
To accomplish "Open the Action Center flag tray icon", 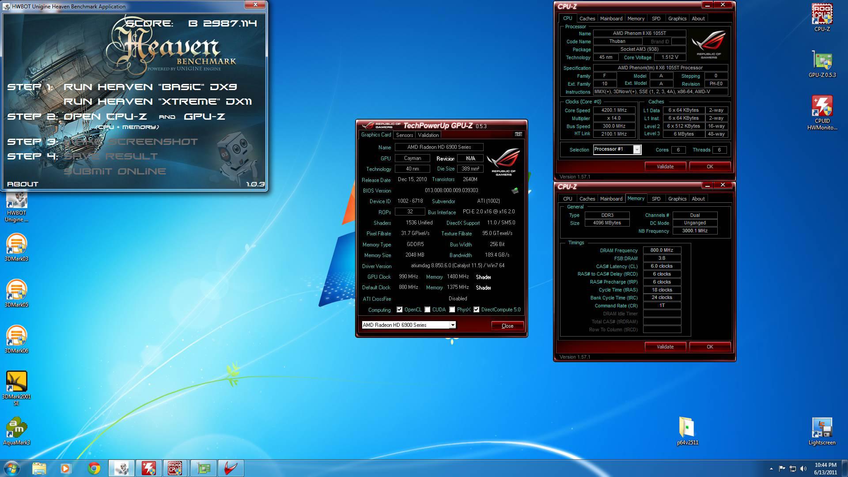I will point(782,469).
